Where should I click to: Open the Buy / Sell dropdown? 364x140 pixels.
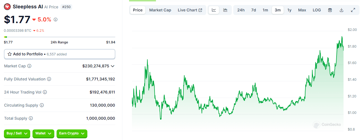17,134
